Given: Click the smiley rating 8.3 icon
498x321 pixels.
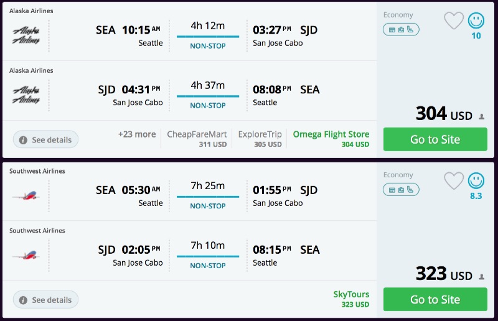Looking at the screenshot, I should tap(476, 180).
